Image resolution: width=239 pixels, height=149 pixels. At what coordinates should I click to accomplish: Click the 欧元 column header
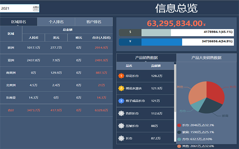pyautogui.click(x=79, y=37)
